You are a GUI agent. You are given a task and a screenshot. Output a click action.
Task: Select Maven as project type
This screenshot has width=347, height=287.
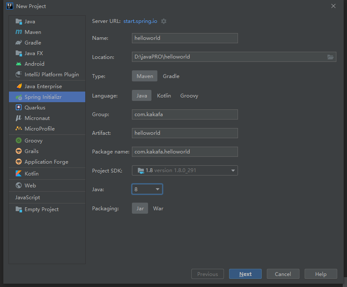(x=145, y=76)
